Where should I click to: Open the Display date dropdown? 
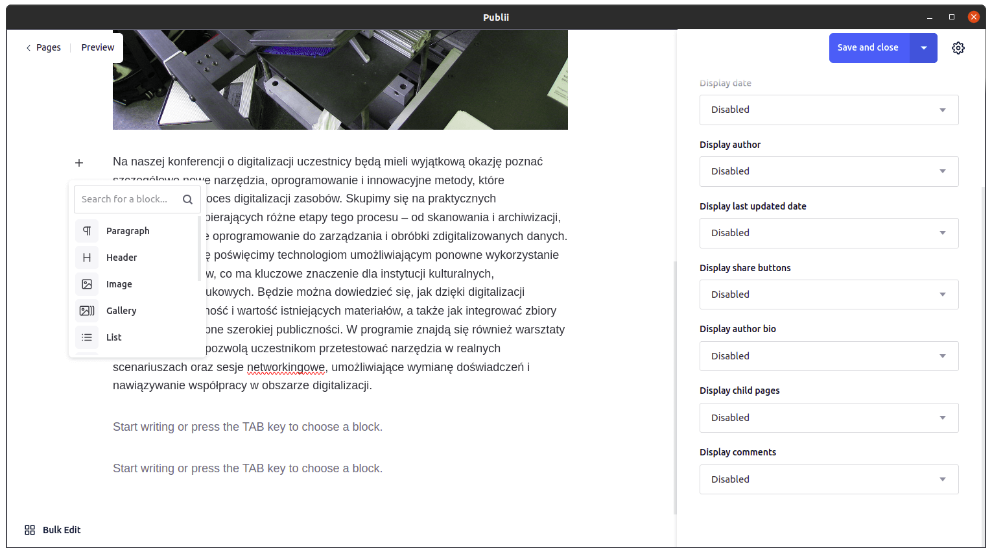tap(829, 110)
